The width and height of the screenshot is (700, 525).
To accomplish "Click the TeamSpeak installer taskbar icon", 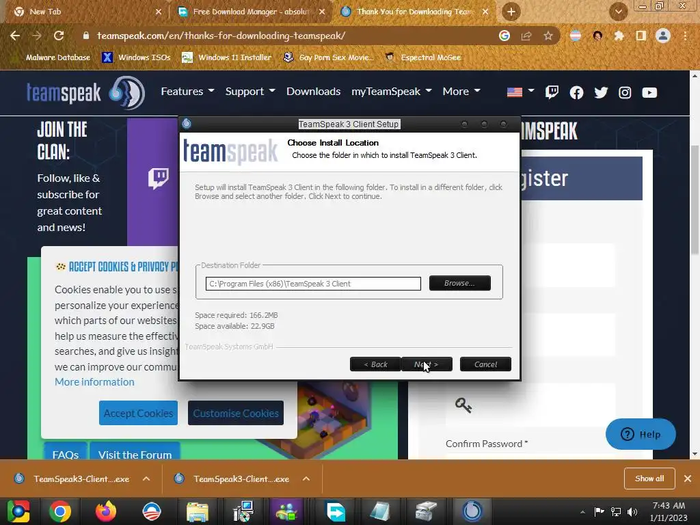I will [472, 511].
